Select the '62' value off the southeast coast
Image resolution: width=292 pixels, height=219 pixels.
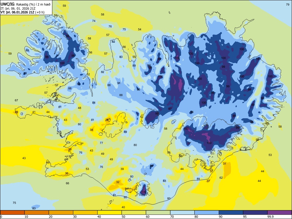point(221,178)
